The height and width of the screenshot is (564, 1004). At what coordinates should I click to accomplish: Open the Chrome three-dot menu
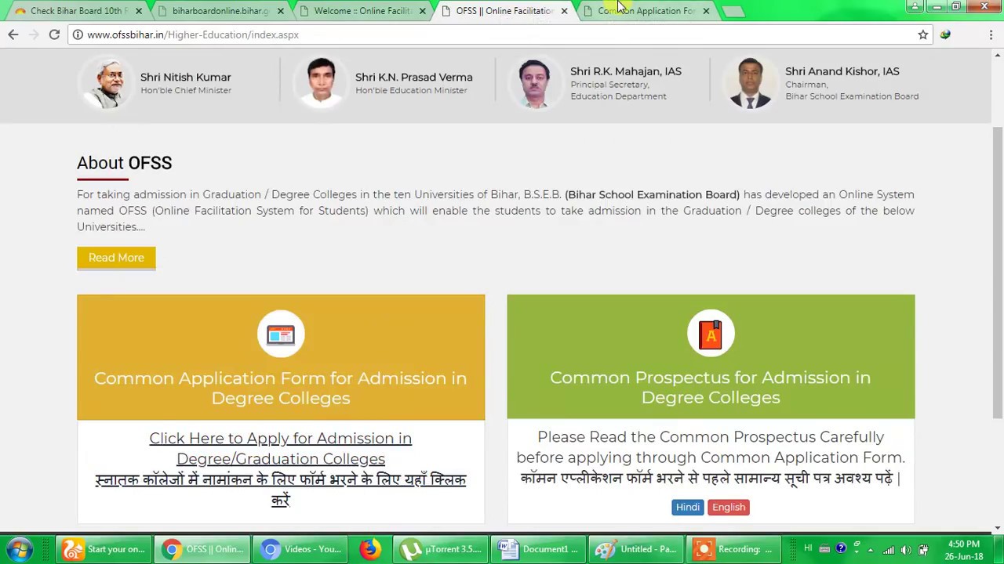coord(991,34)
